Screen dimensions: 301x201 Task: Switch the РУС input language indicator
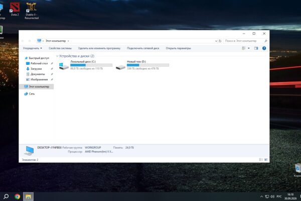(x=279, y=196)
